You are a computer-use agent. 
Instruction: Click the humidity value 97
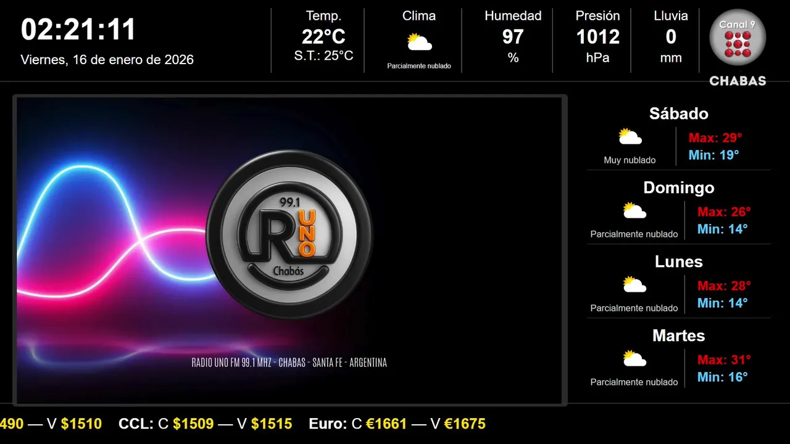click(x=513, y=37)
